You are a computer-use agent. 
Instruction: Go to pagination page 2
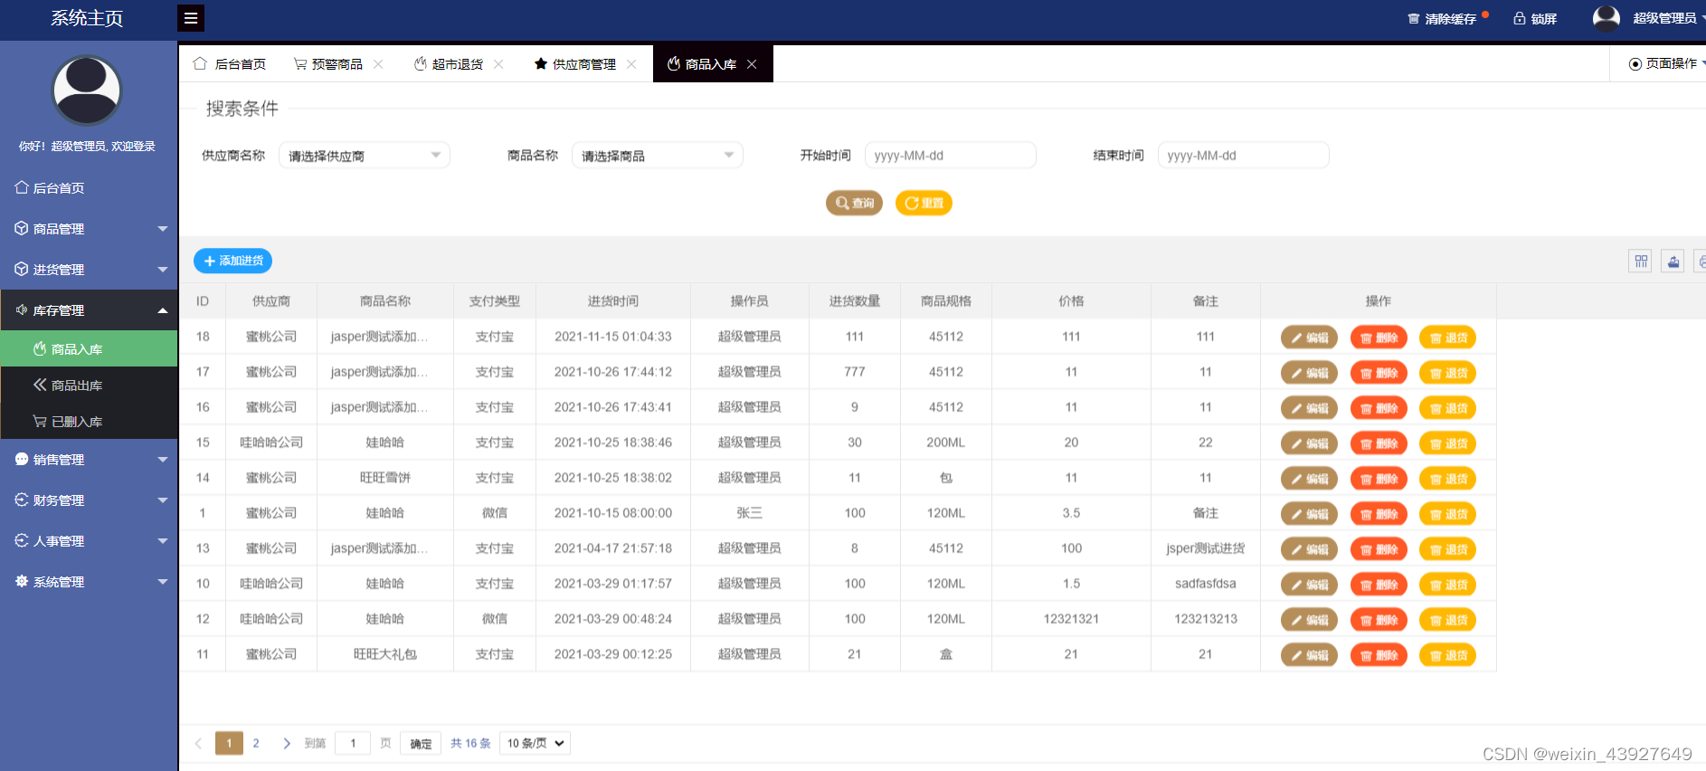point(256,743)
